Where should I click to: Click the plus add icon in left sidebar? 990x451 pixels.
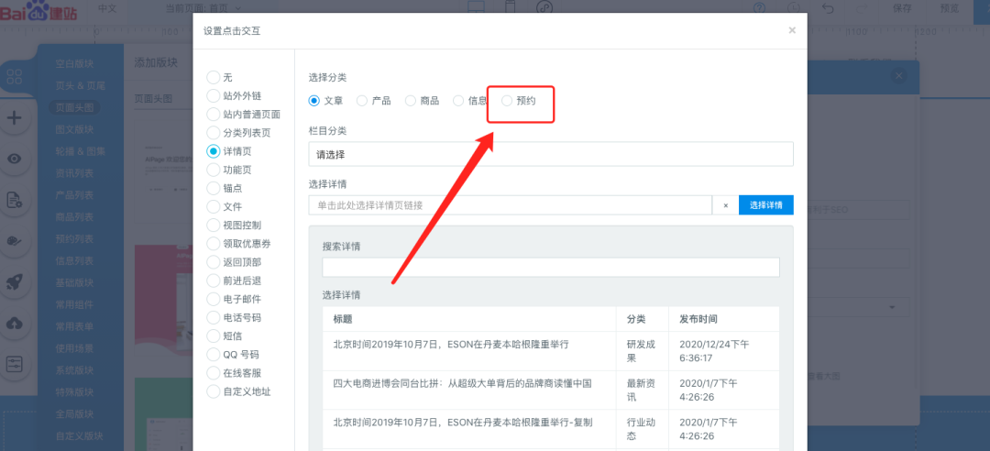point(14,117)
